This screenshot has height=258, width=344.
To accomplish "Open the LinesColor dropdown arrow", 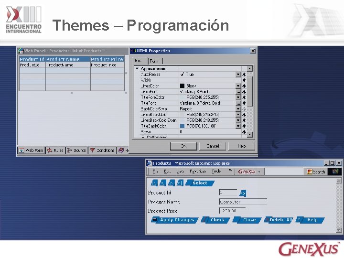I will coord(238,86).
